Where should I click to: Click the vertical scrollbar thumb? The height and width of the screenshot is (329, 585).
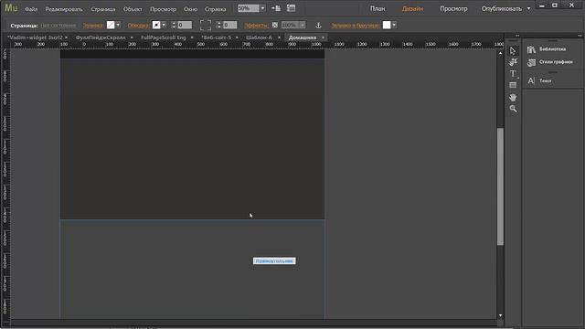500,186
